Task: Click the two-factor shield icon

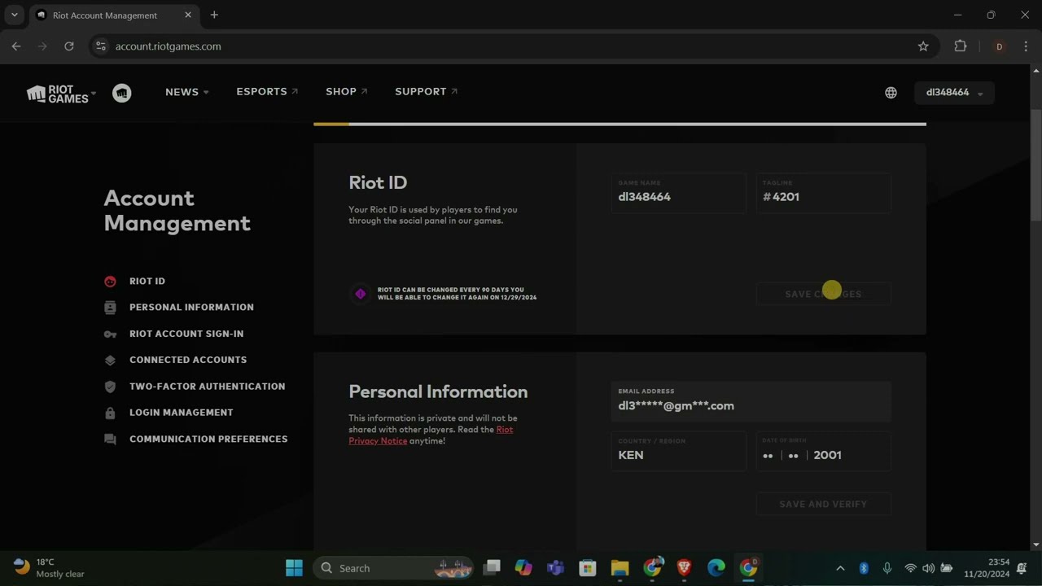Action: pyautogui.click(x=110, y=387)
